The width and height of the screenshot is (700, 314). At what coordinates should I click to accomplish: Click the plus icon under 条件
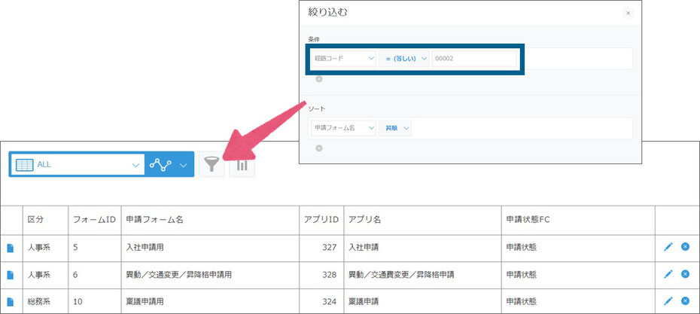pyautogui.click(x=318, y=78)
